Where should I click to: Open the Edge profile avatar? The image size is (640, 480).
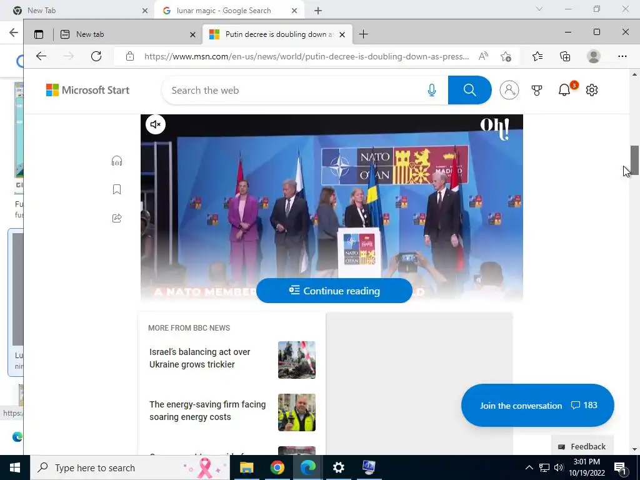pos(594,56)
